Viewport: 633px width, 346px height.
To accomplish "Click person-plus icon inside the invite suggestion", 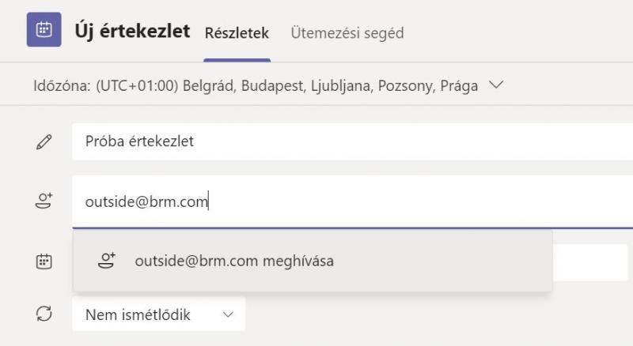I will [x=107, y=261].
